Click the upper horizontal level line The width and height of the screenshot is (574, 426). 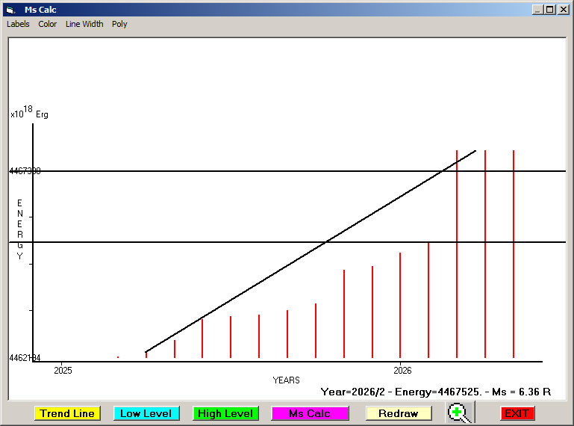point(224,171)
